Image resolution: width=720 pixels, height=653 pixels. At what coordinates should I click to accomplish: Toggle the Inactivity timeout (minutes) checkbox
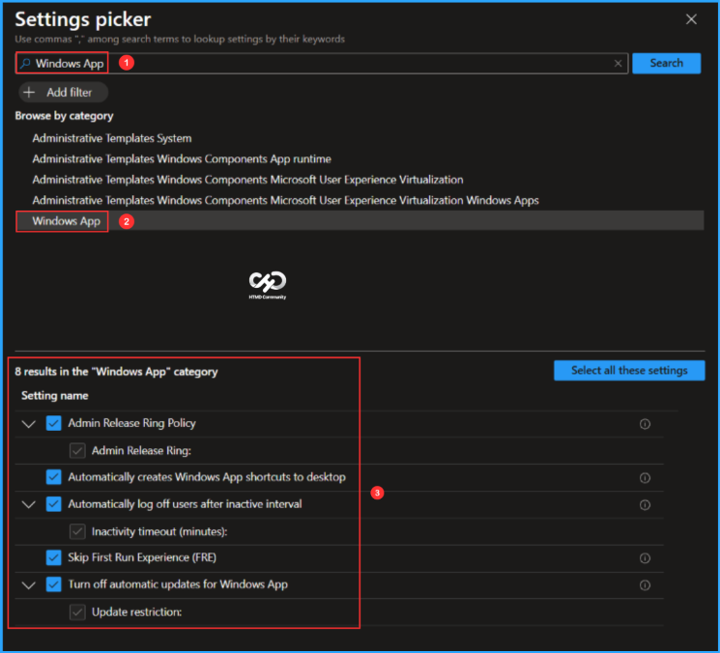click(x=77, y=531)
